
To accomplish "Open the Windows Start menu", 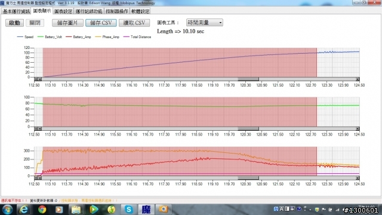I will point(7,210).
